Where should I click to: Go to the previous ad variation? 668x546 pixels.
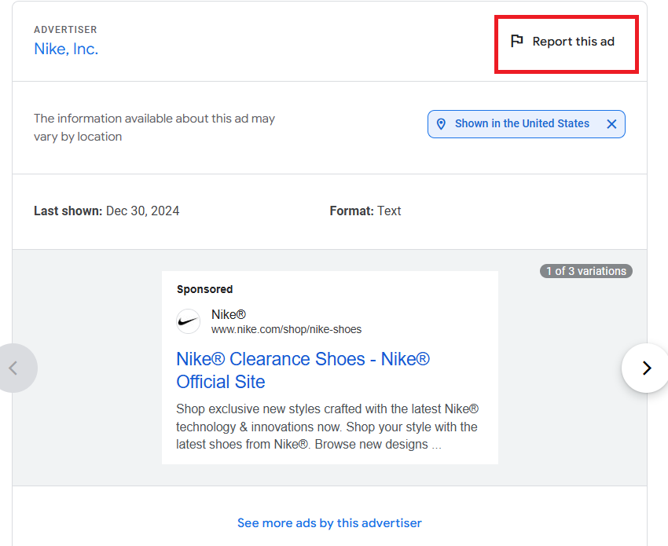click(x=14, y=368)
